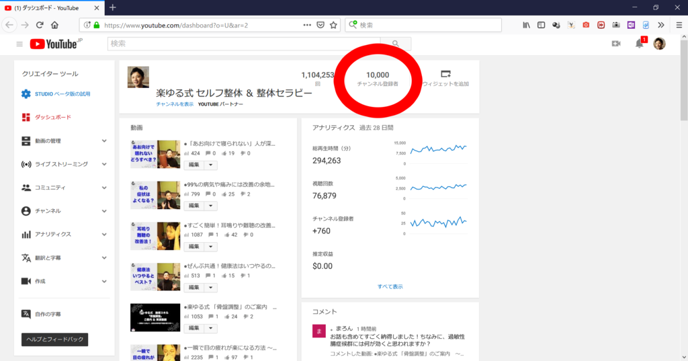The image size is (688, 361).
Task: Open the Firefox hamburger menu
Action: pyautogui.click(x=679, y=25)
